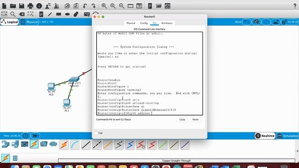
Task: Zoom in on the workspace
Action: click(x=104, y=6)
